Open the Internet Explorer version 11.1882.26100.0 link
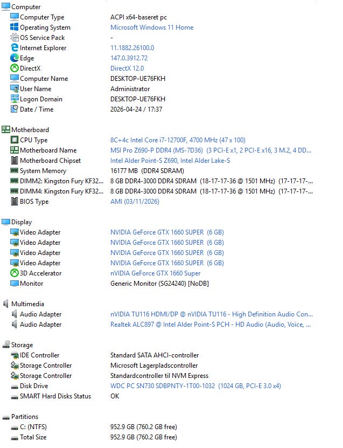The width and height of the screenshot is (343, 448). 132,48
